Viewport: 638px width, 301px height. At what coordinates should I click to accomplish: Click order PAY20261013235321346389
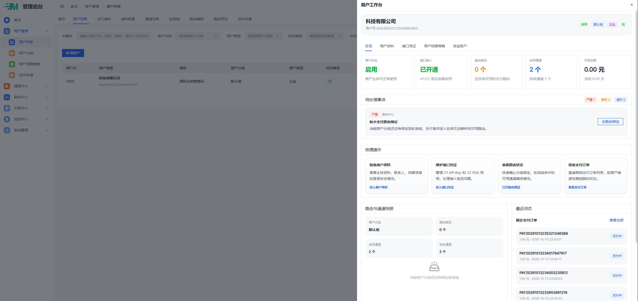pos(571,236)
